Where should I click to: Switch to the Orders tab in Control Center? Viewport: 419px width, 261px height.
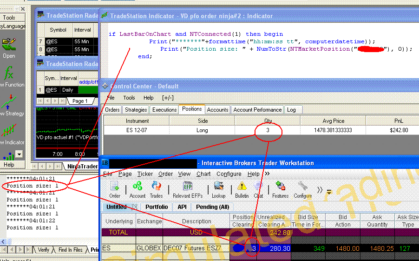tap(112, 110)
